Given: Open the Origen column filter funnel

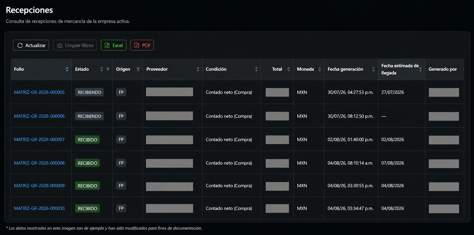Looking at the screenshot, I should [x=138, y=69].
